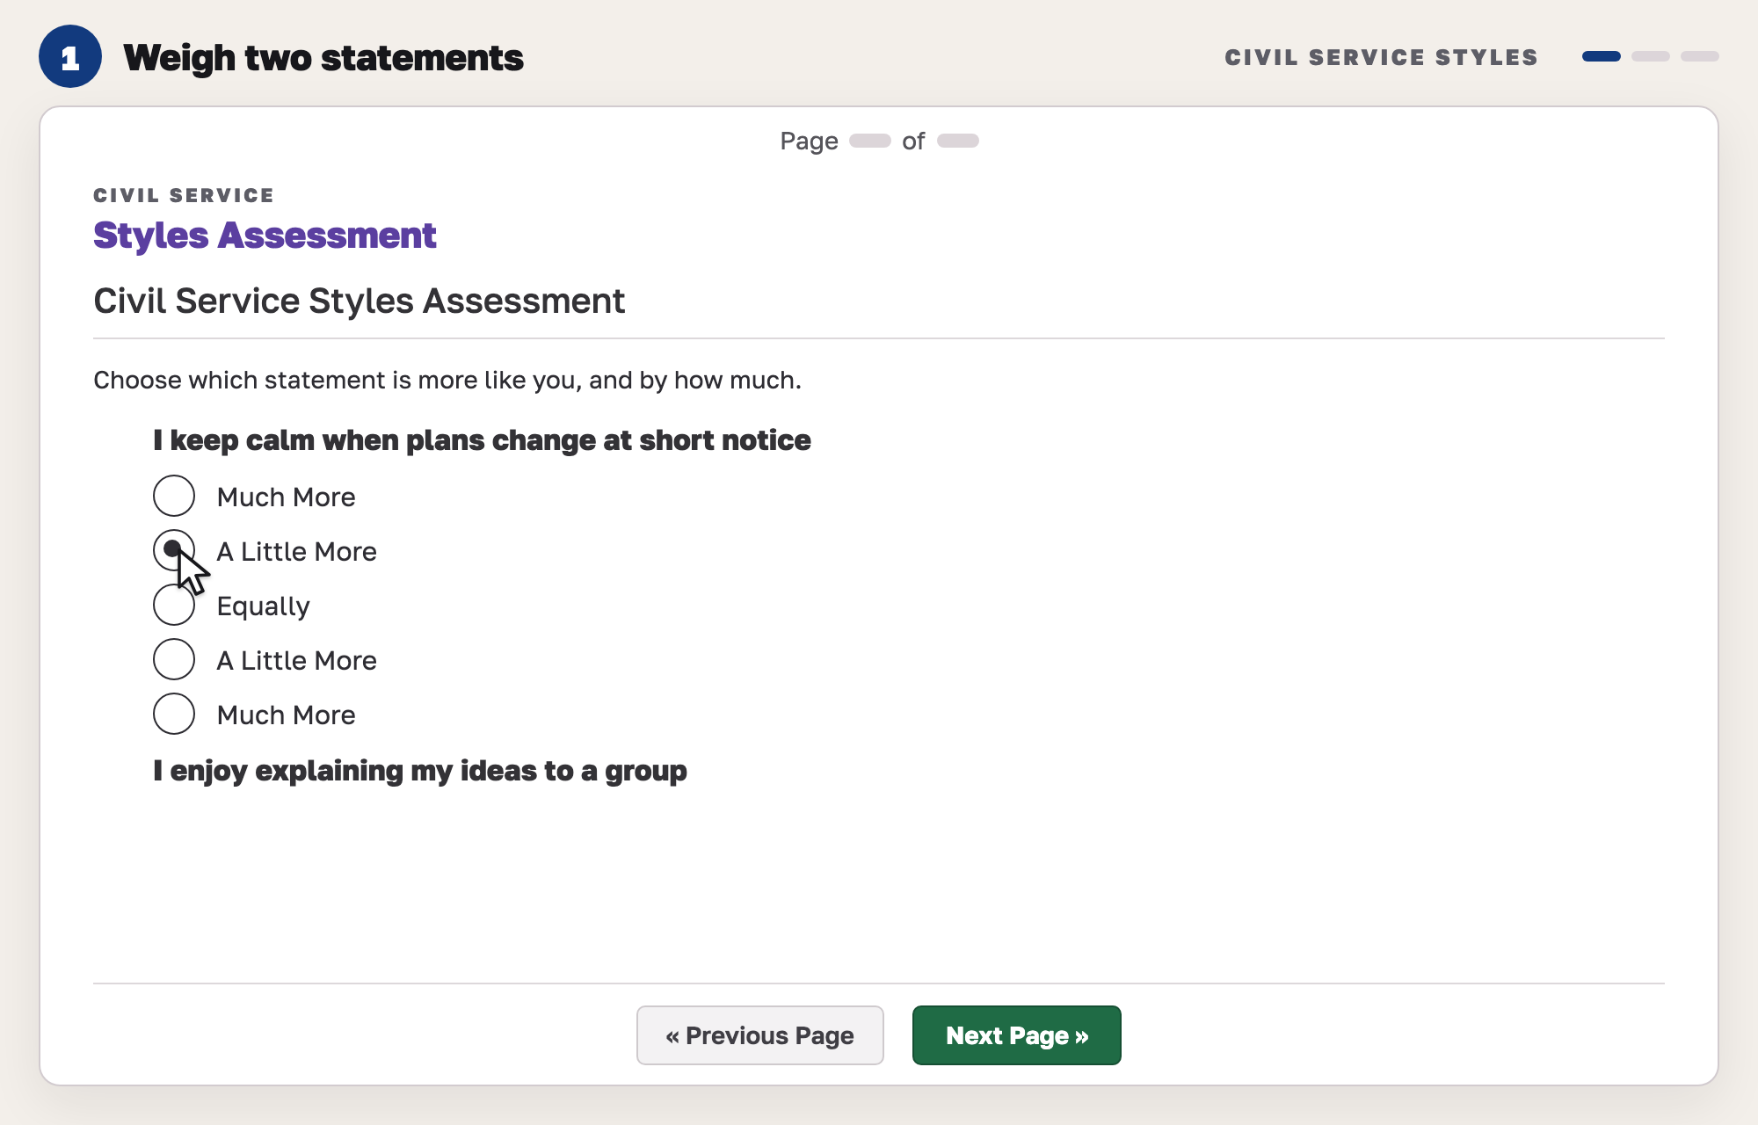1758x1125 pixels.
Task: Select 'Much More' above 'I enjoy explaining my ideas'
Action: [174, 714]
